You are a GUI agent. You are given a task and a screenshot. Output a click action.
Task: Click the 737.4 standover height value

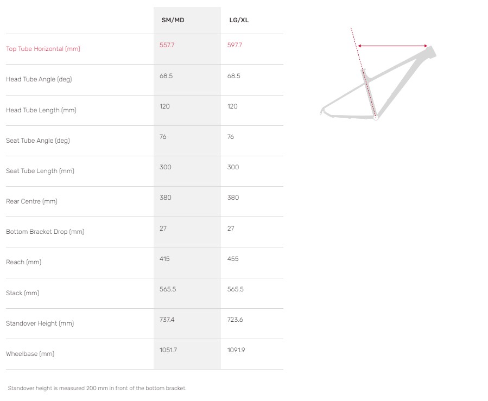pos(167,320)
